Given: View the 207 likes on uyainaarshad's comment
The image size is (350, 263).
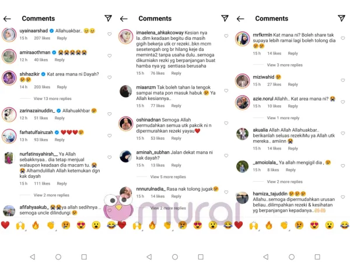Looking at the screenshot, I should pos(42,38).
